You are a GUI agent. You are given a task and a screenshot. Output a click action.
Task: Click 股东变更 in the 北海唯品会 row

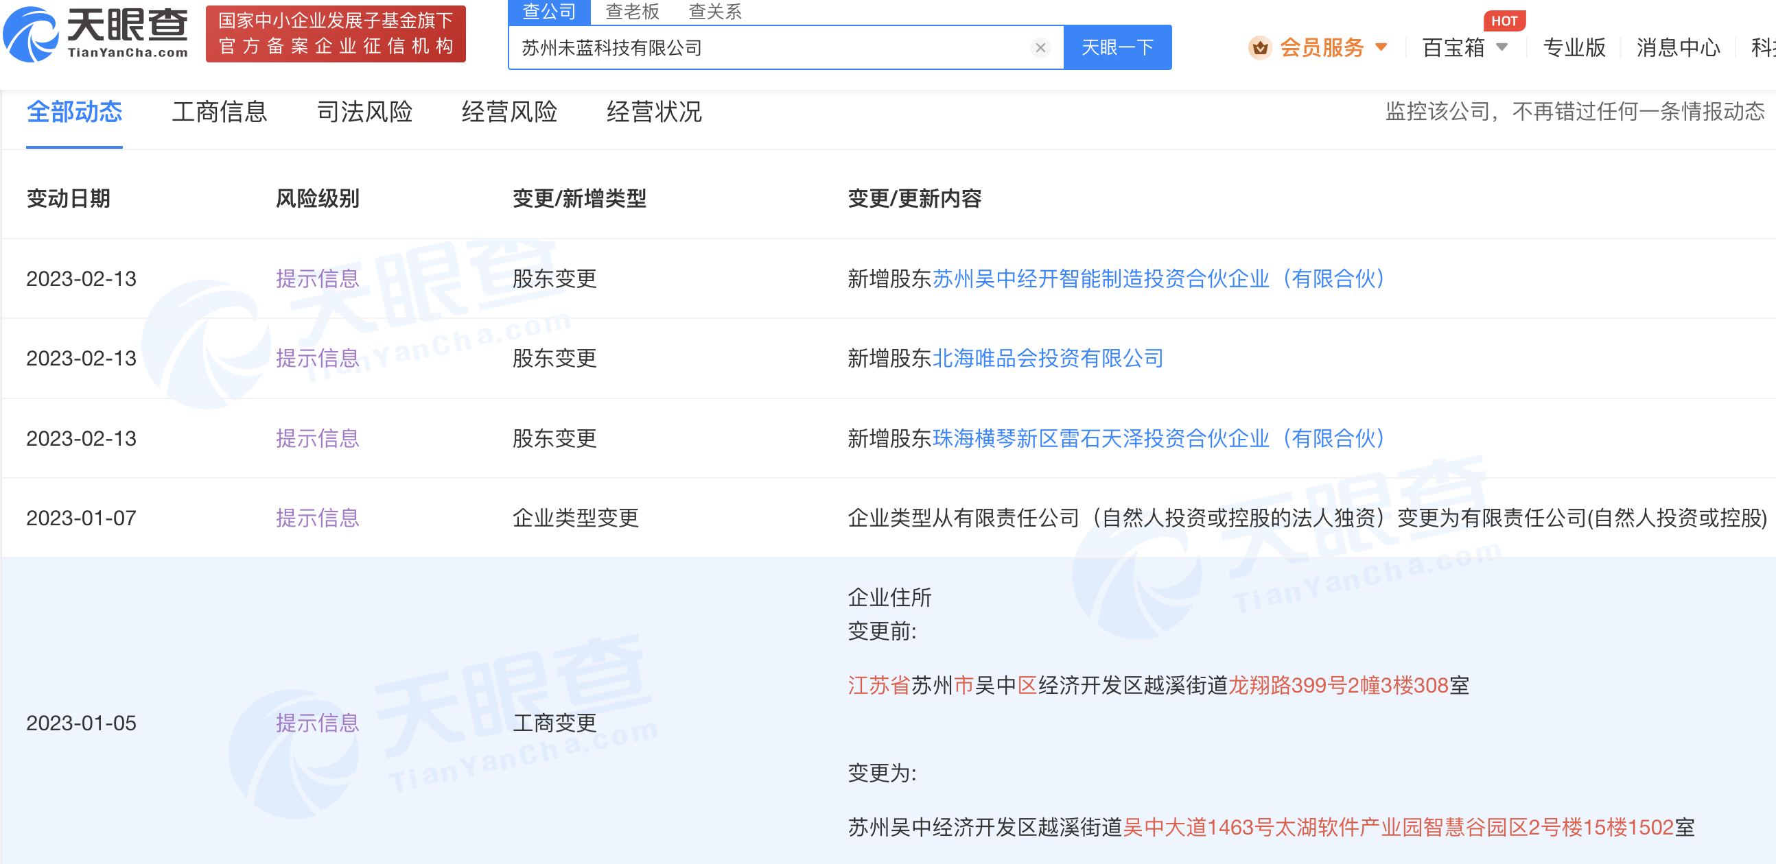click(x=554, y=358)
